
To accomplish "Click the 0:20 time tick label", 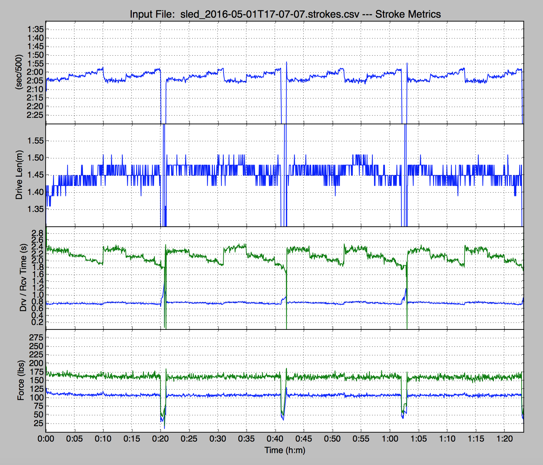I will pyautogui.click(x=160, y=439).
